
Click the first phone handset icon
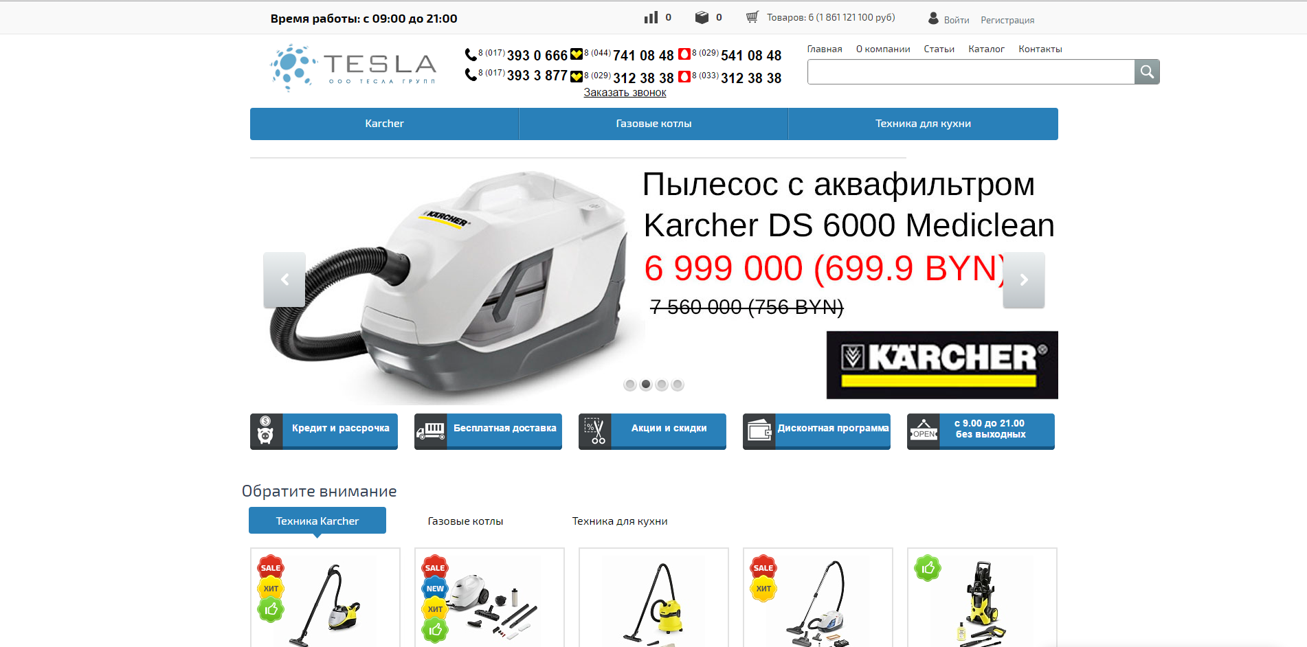pos(471,54)
